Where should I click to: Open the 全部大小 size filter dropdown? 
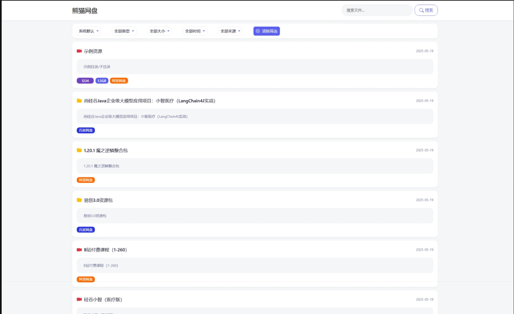coord(160,31)
